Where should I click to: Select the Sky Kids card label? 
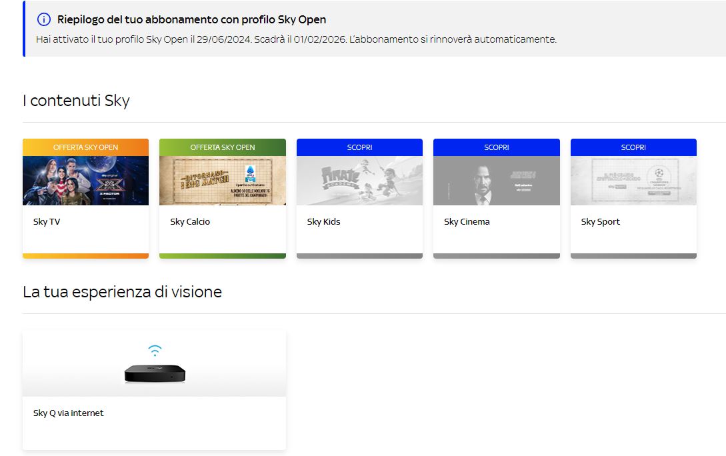pos(323,222)
